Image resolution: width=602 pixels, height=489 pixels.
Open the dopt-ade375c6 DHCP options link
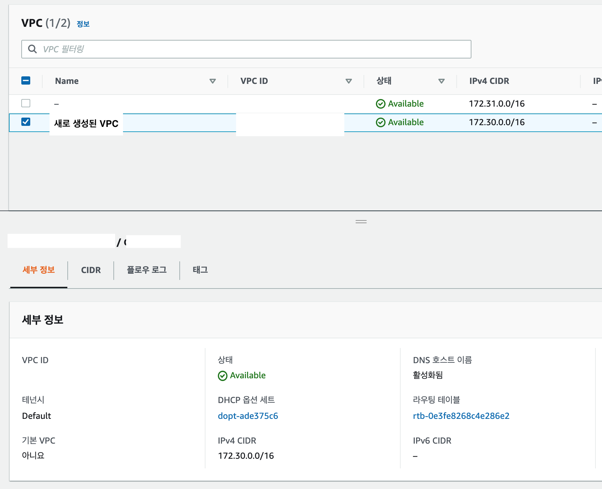point(248,416)
